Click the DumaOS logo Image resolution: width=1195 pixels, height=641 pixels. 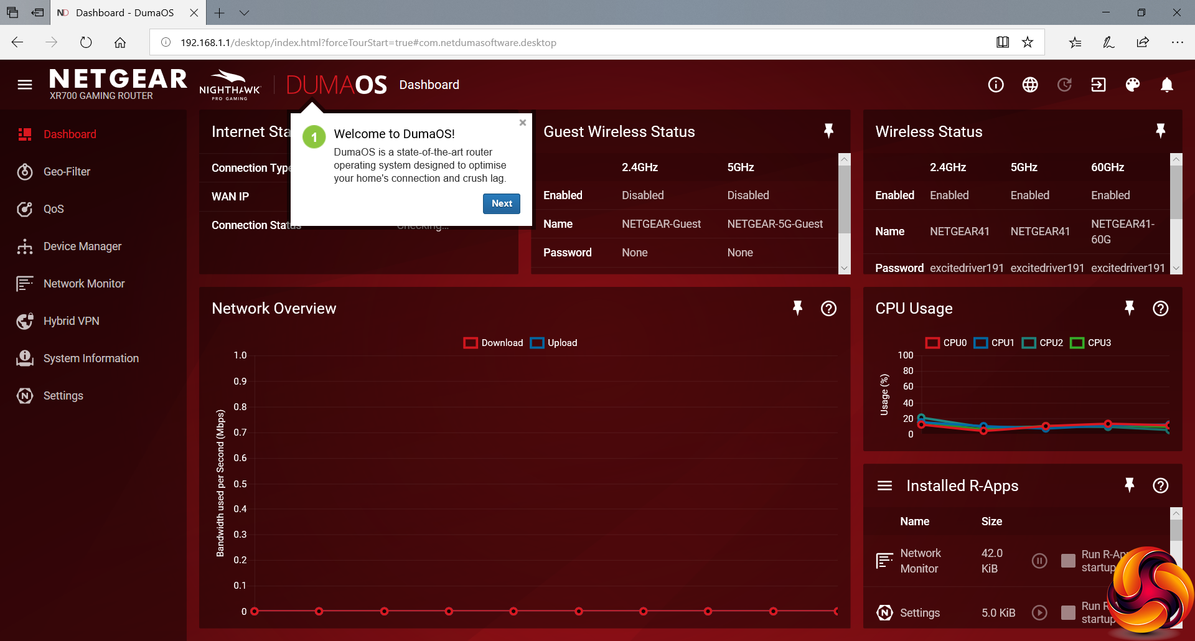click(x=337, y=85)
